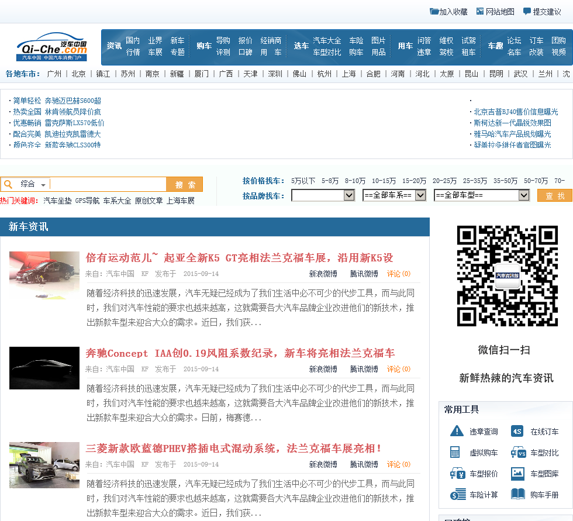Open the 车险计算 dollar icon

(458, 495)
